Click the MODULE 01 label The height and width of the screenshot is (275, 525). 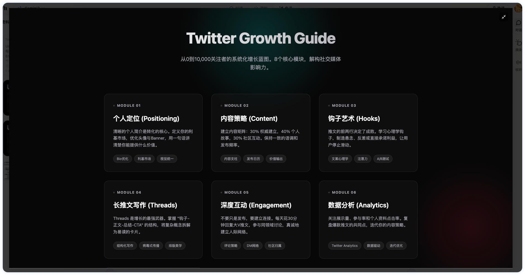129,105
